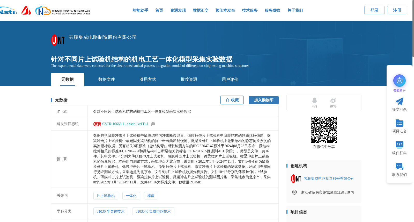Open the 预印本发布 menu item
The image size is (414, 222).
pyautogui.click(x=225, y=10)
